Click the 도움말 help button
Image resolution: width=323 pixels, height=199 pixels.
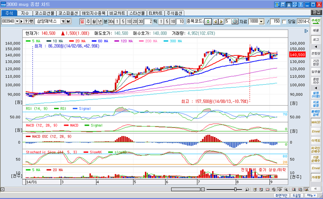tap(297, 196)
